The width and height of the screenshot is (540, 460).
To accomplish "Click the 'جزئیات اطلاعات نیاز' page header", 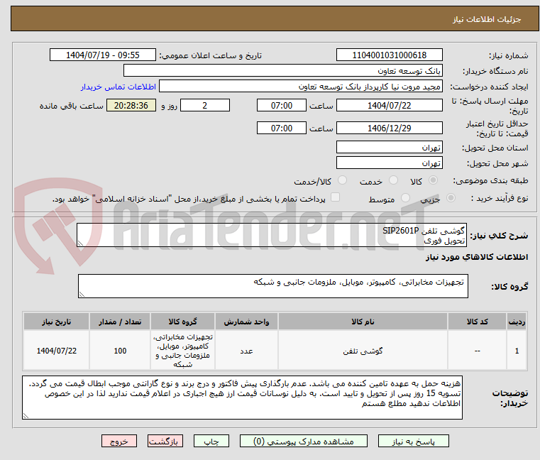I will pos(486,19).
